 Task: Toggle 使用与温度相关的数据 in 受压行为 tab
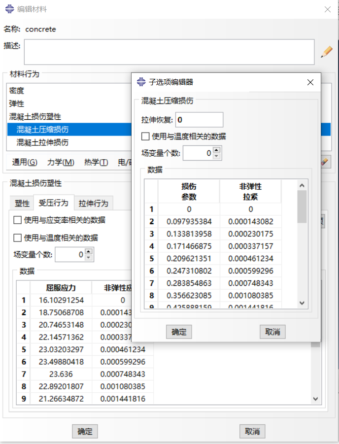(18, 238)
